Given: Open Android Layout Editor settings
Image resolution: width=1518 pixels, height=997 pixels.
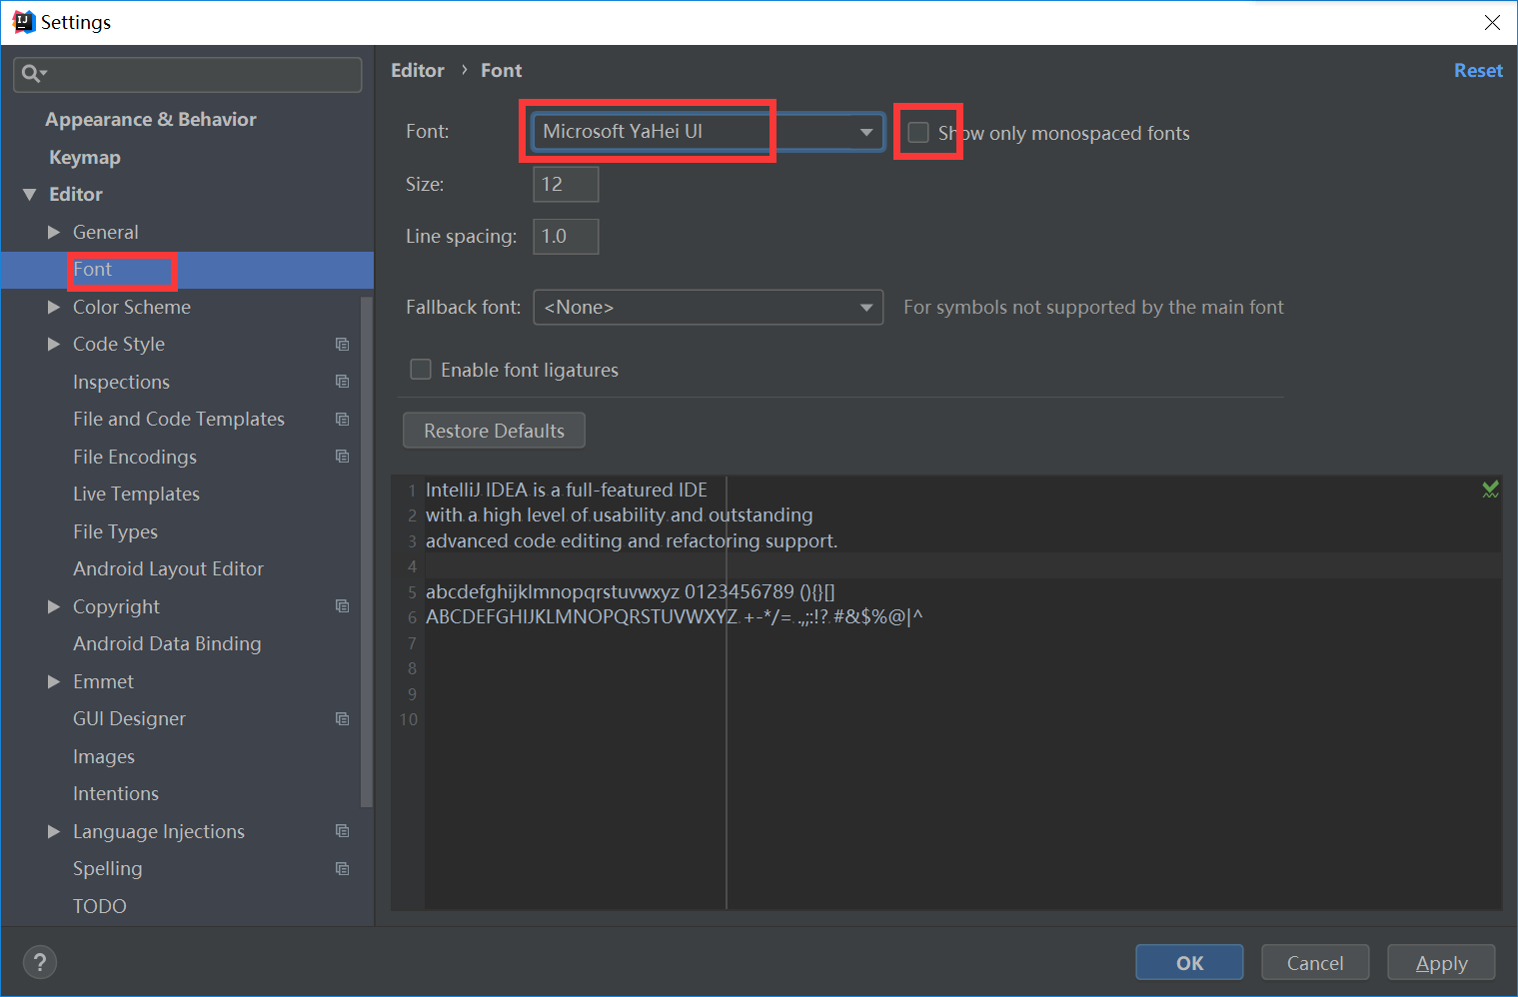Looking at the screenshot, I should (x=168, y=568).
